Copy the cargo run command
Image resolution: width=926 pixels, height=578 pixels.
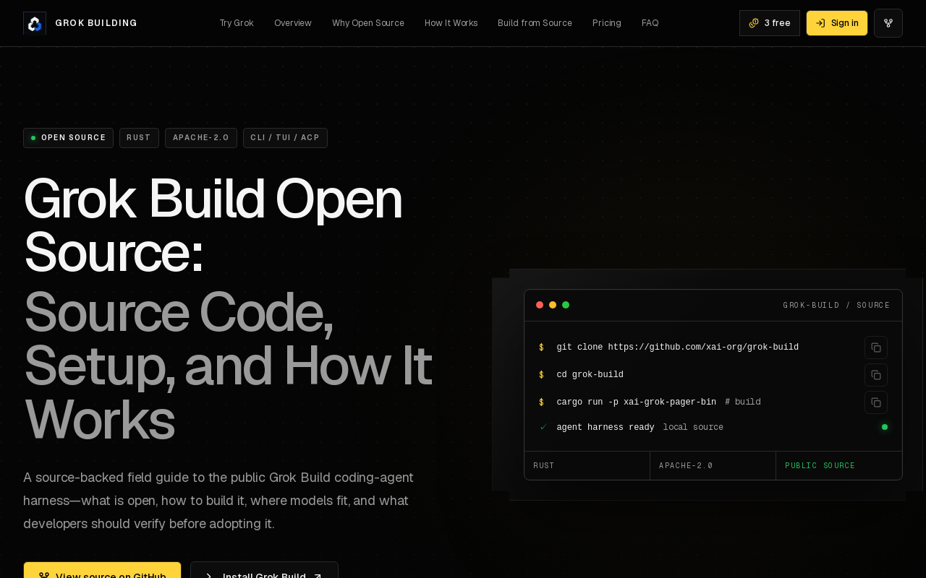pyautogui.click(x=876, y=402)
